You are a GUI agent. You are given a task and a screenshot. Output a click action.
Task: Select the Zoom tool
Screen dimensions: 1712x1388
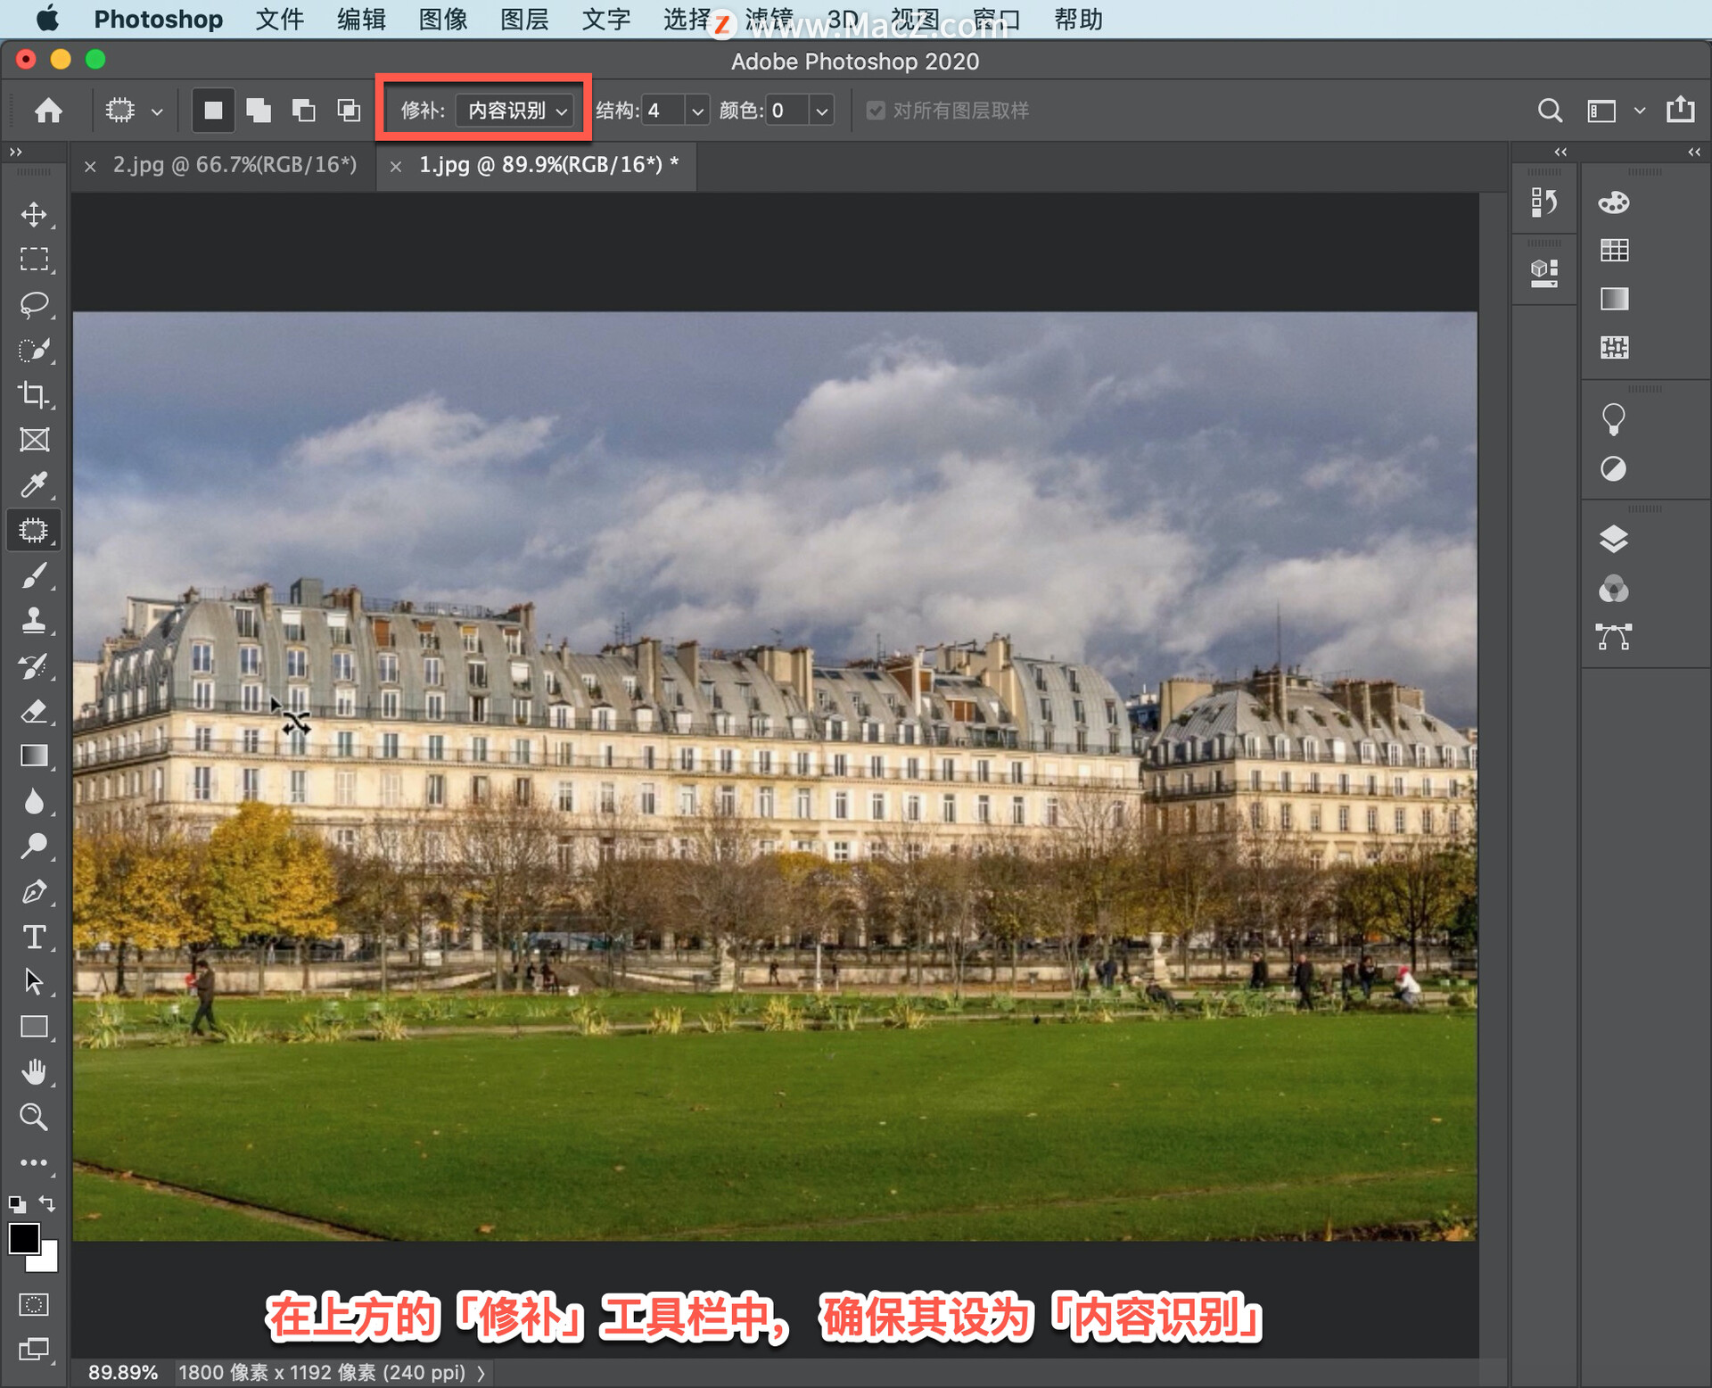34,1118
